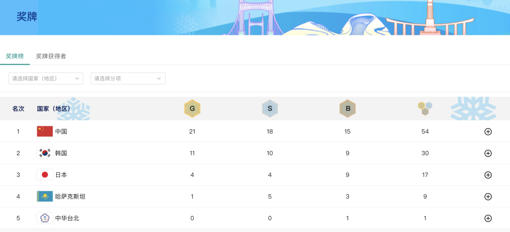Select the 奖牌榜 tab
The image size is (510, 232).
click(x=15, y=56)
